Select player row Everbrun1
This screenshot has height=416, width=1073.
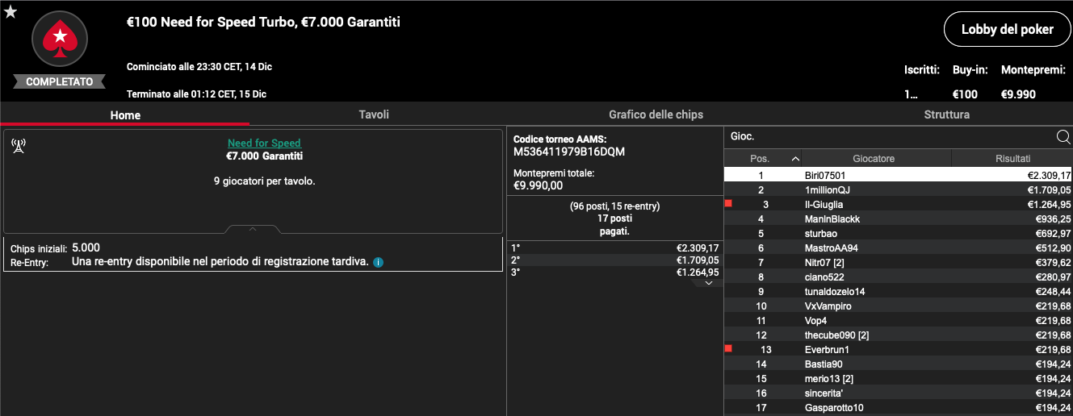(x=899, y=349)
